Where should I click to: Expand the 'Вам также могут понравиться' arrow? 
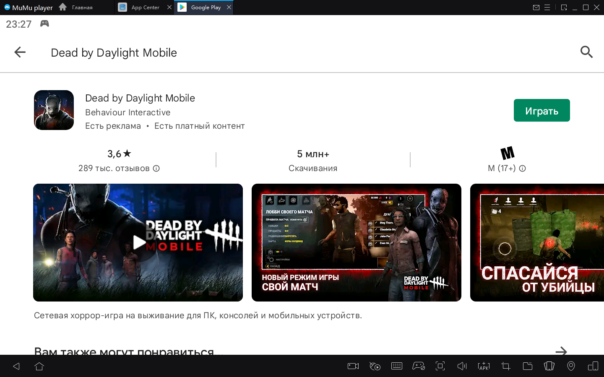coord(561,351)
